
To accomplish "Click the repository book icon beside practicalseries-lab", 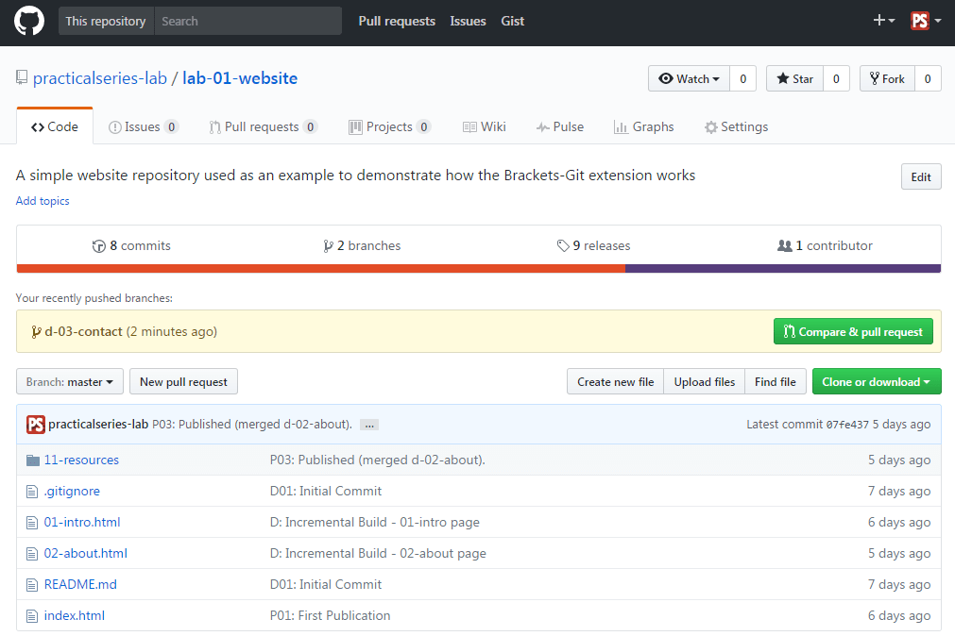I will (22, 78).
